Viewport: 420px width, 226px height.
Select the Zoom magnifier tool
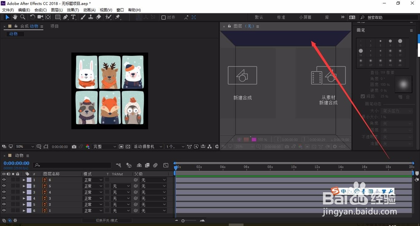(23, 17)
